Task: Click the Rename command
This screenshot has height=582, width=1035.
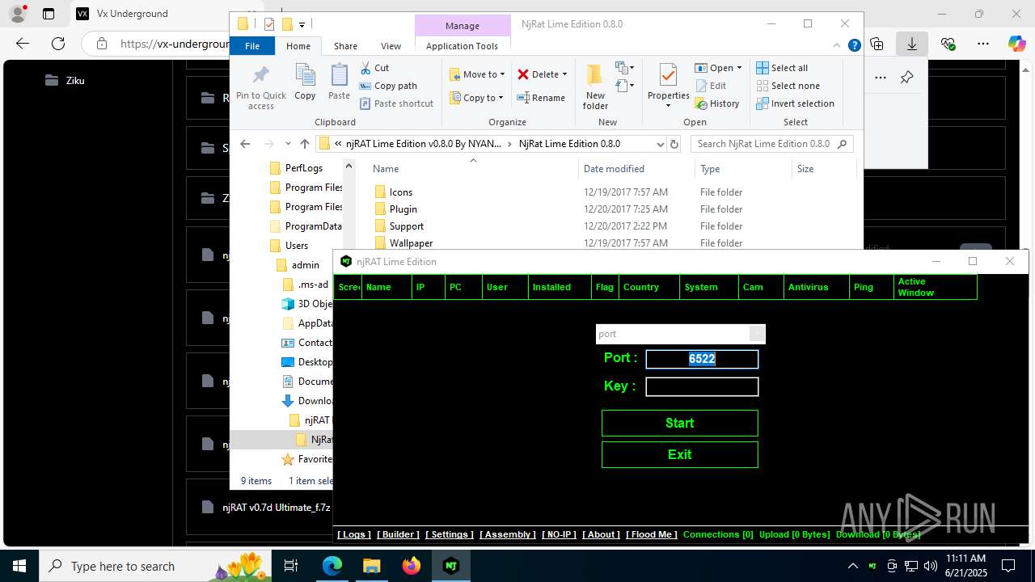Action: click(x=541, y=98)
